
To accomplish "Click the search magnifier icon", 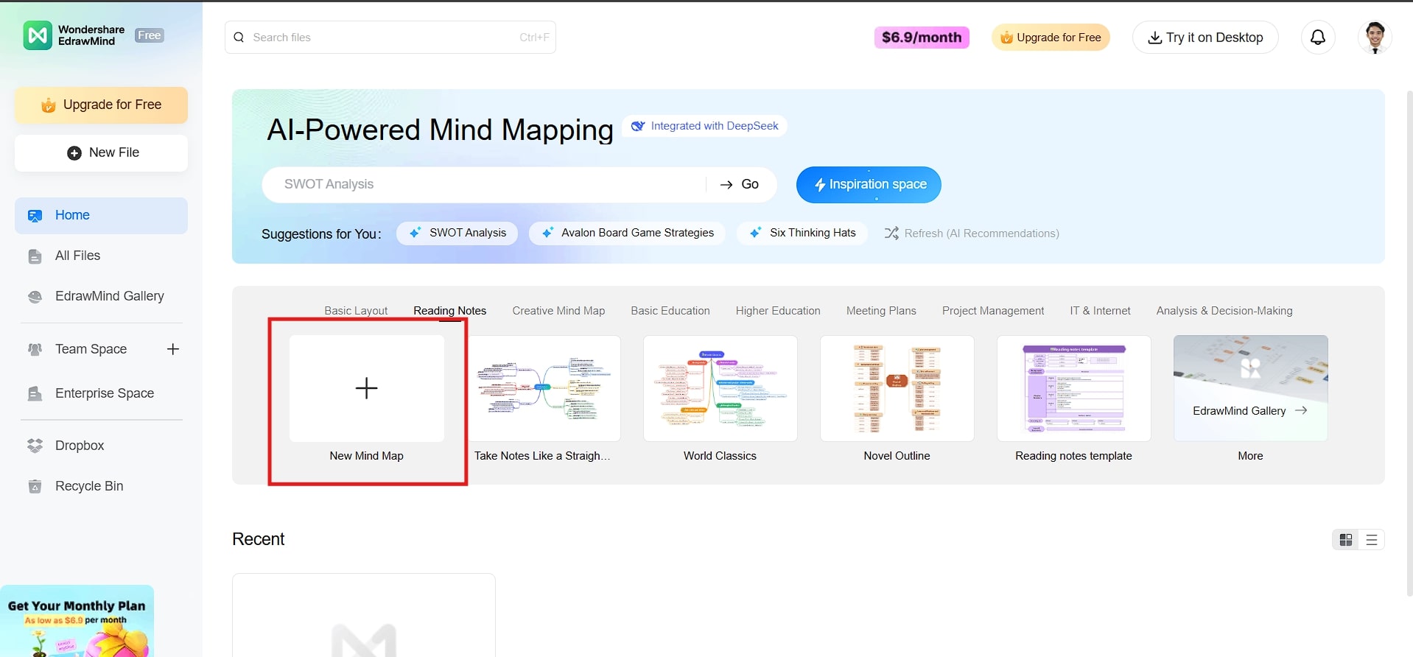I will (239, 38).
